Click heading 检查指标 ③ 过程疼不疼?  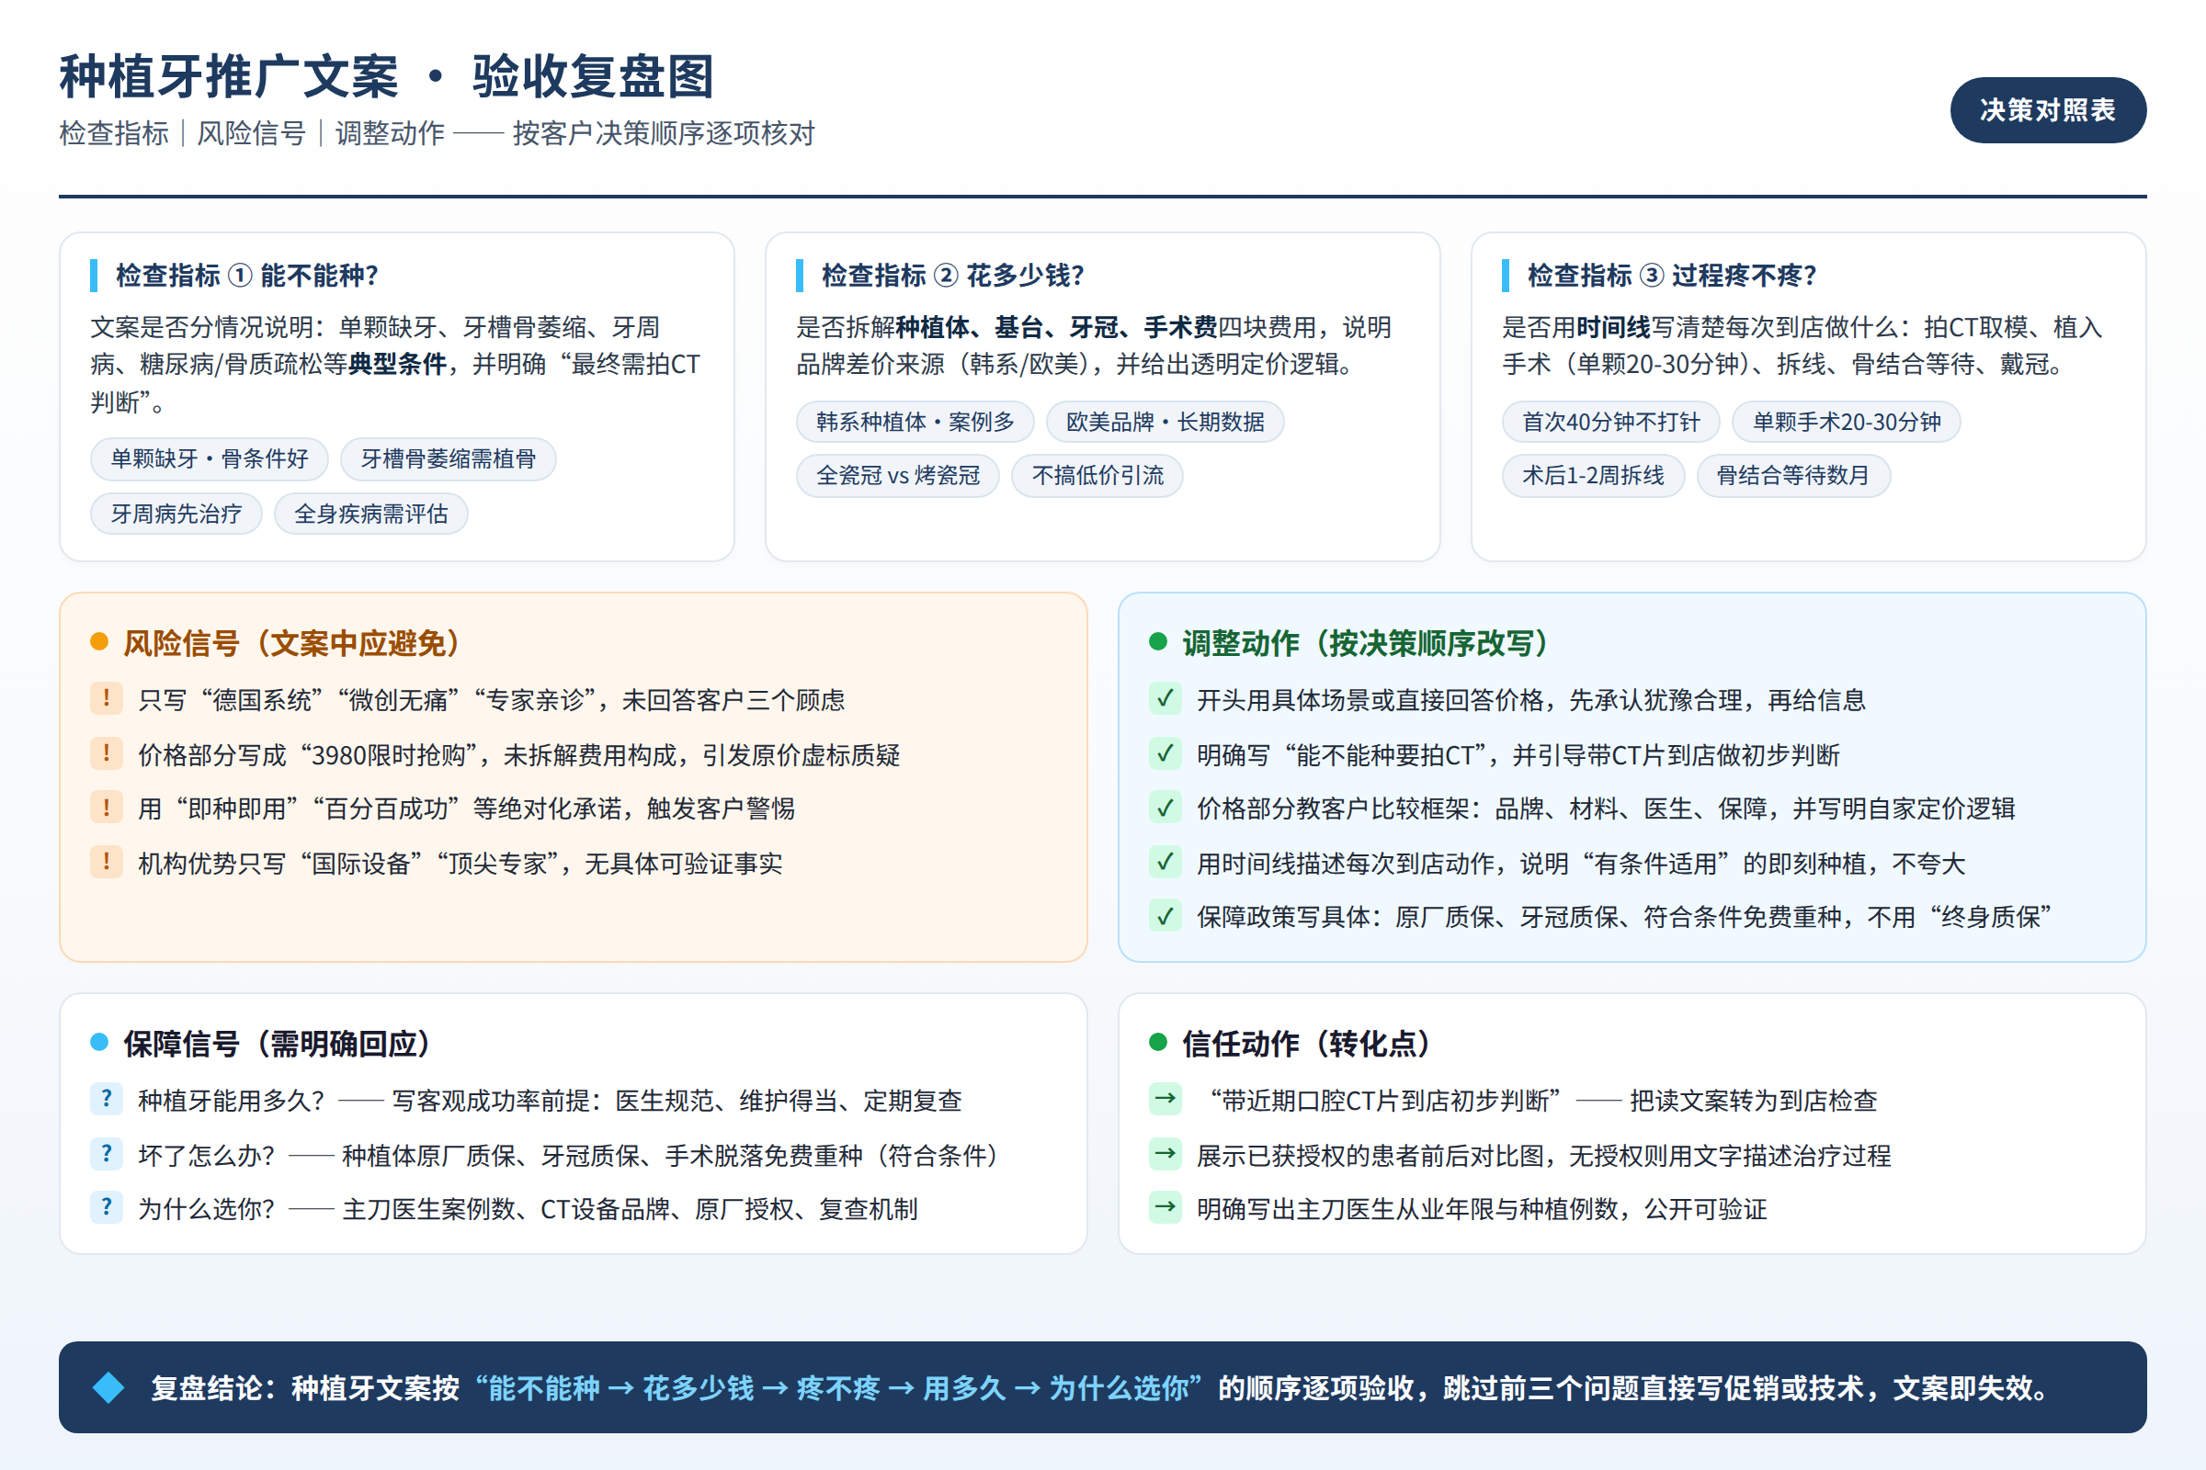[x=1672, y=276]
